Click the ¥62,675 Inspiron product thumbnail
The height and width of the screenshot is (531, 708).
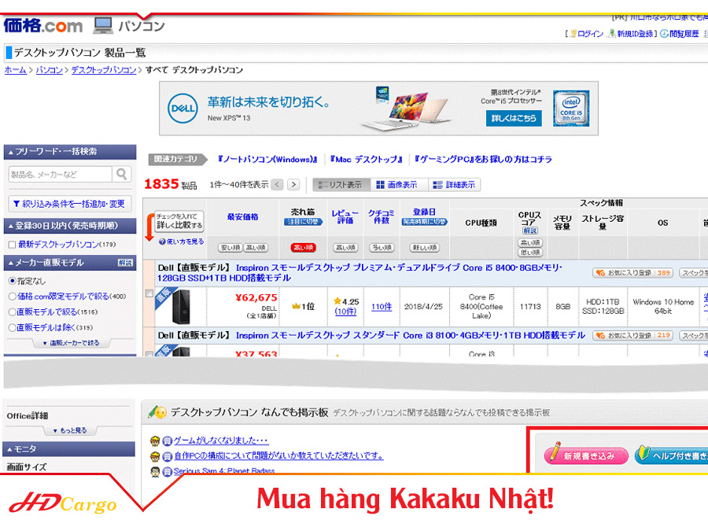182,307
